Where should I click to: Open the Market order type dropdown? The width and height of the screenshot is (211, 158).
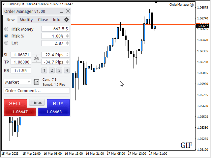pos(17,82)
